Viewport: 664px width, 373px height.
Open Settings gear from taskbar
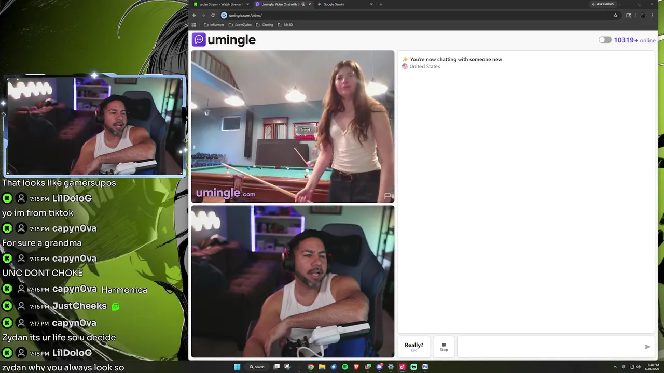point(391,367)
